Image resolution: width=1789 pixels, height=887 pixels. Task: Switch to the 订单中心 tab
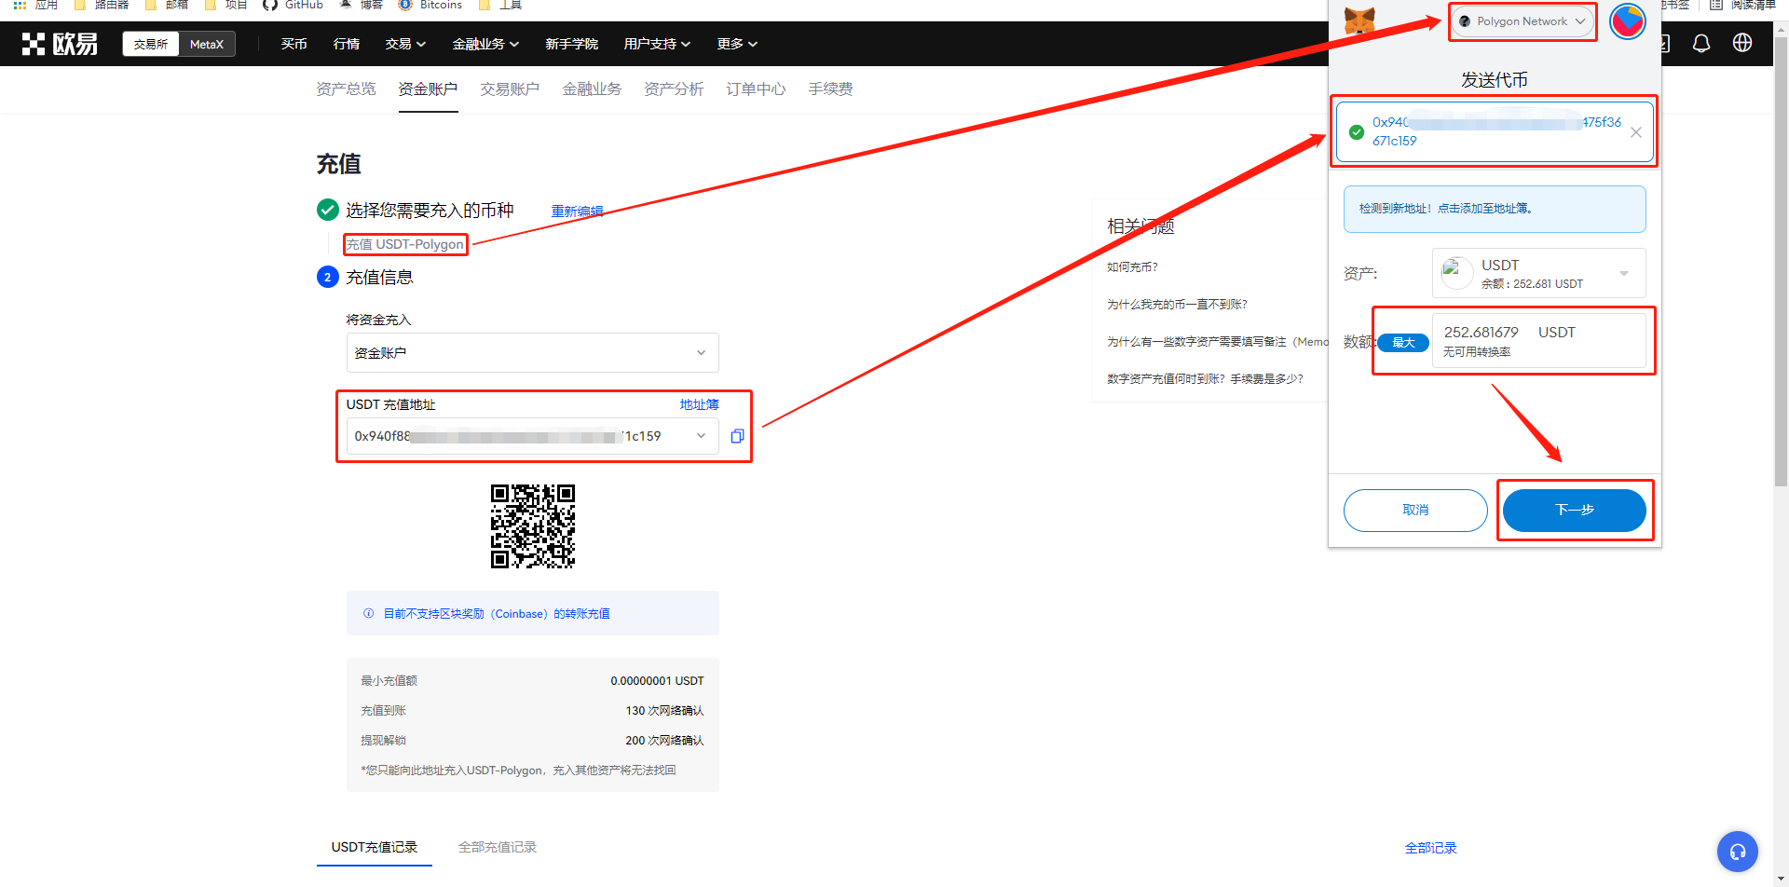click(x=756, y=89)
